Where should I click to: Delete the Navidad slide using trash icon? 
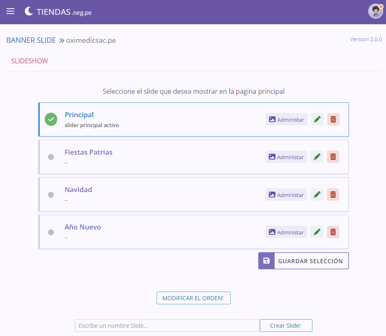coord(333,195)
